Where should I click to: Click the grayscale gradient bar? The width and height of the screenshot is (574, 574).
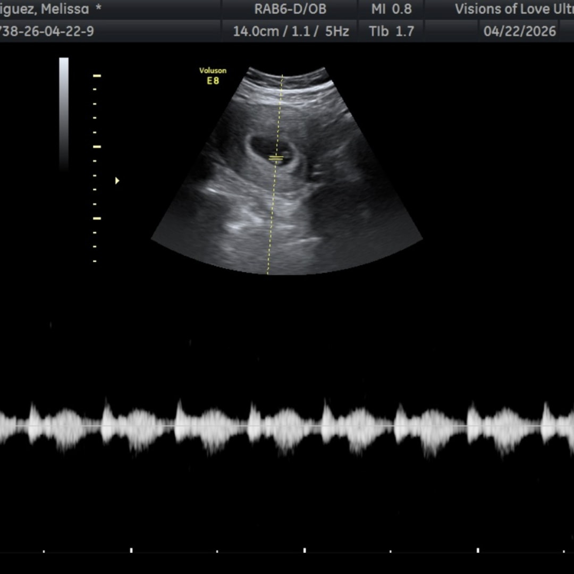pos(64,114)
